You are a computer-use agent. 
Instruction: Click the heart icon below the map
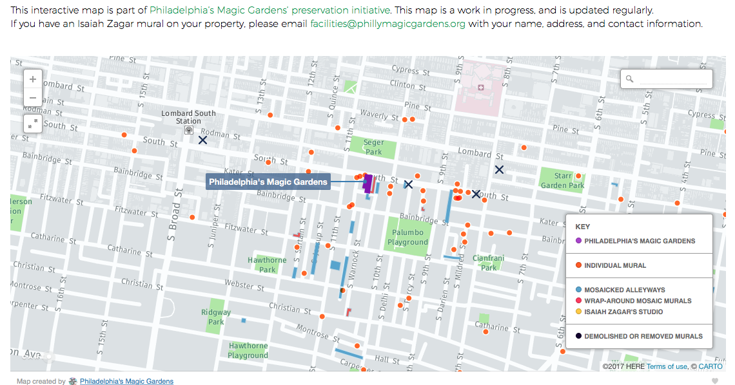coord(715,380)
